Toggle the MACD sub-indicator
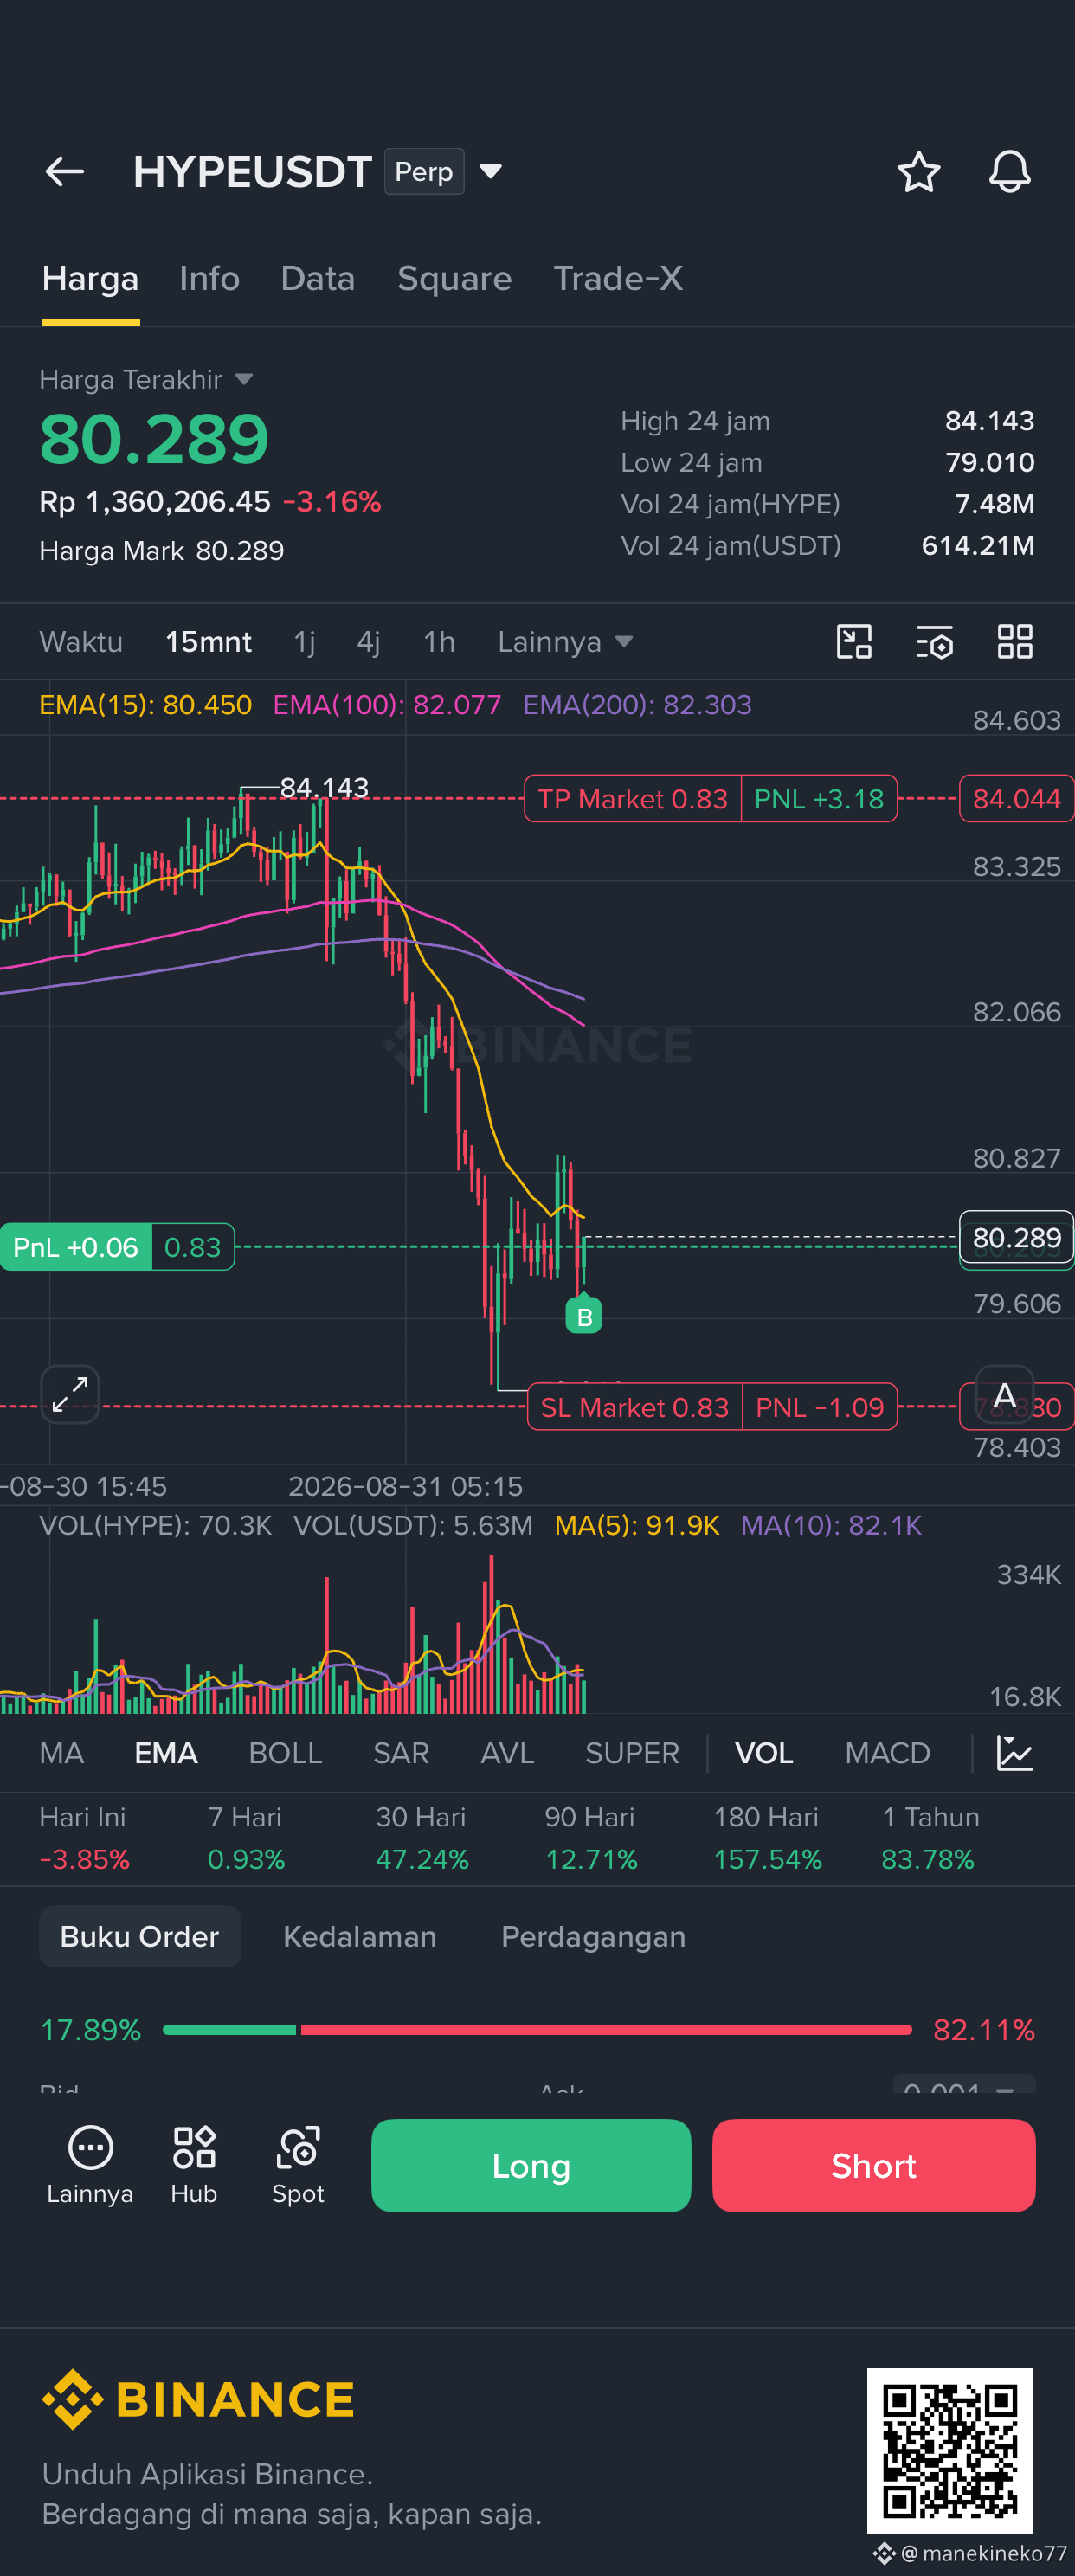The image size is (1075, 2576). pos(887,1753)
